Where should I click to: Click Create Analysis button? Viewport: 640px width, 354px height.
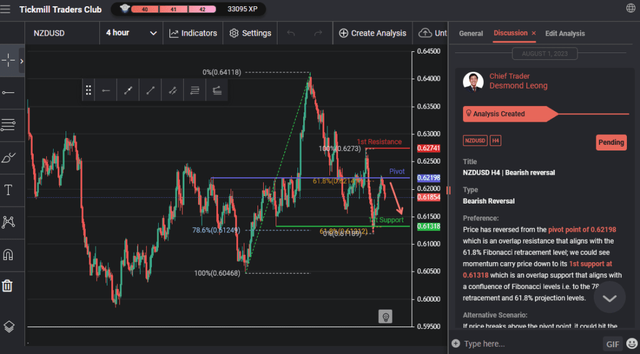(x=372, y=33)
